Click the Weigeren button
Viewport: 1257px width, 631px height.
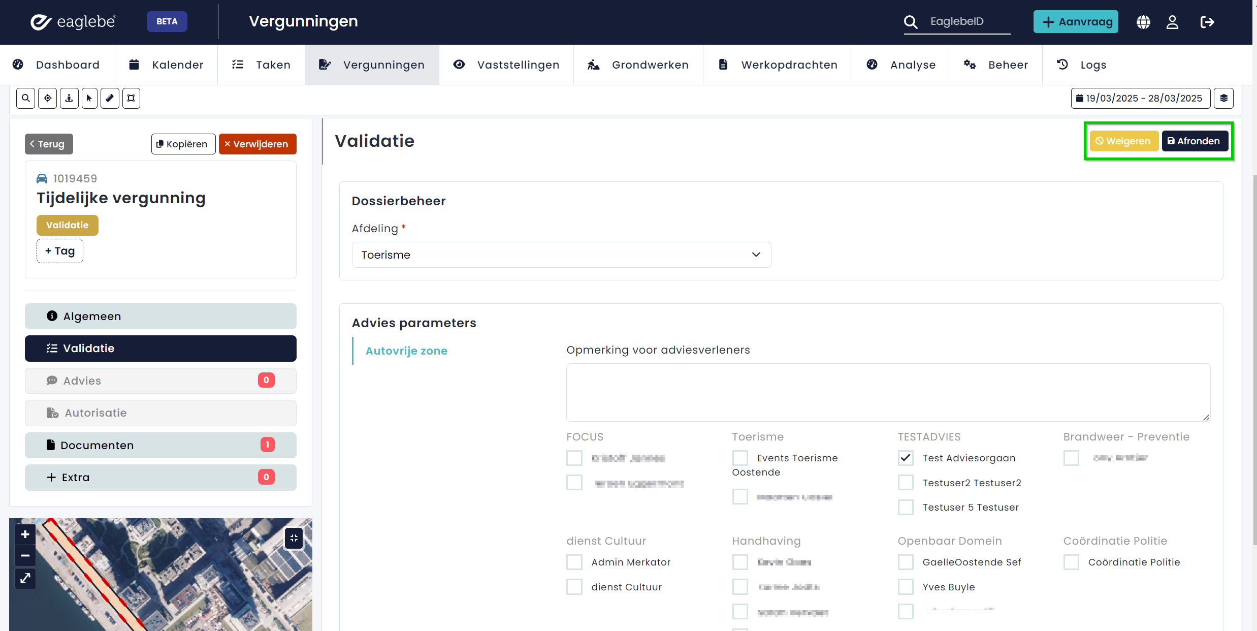(1123, 141)
